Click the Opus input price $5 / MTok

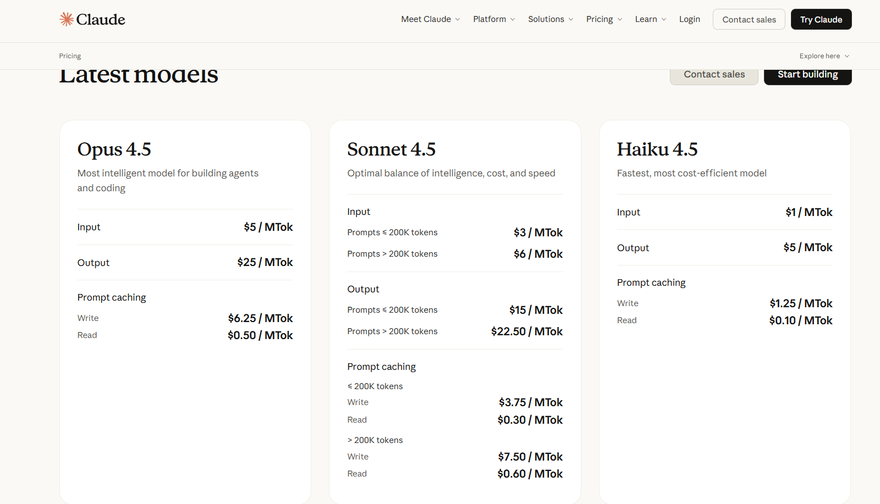click(268, 227)
